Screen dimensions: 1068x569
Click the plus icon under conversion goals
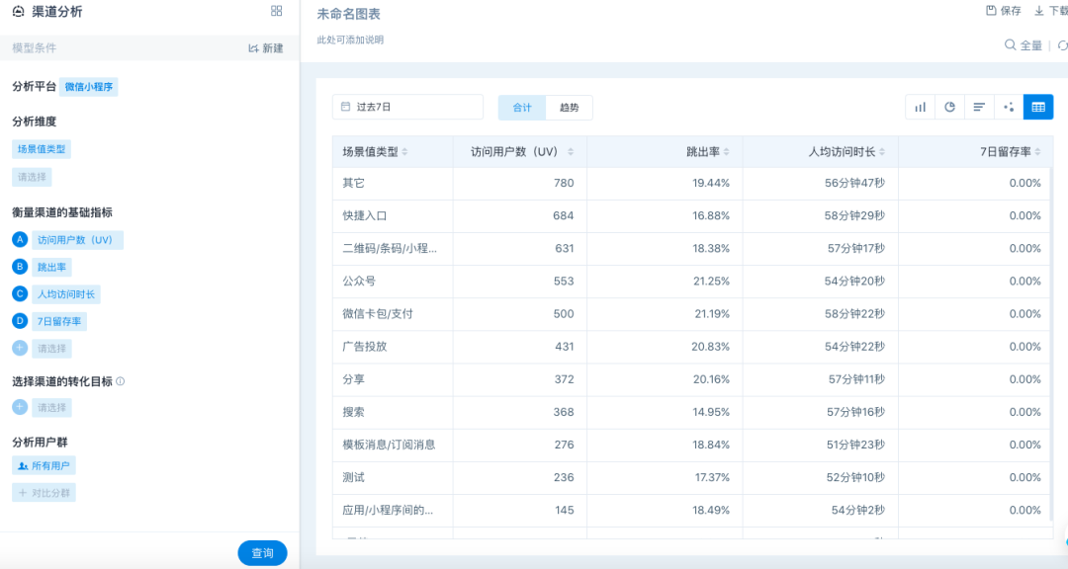tap(20, 407)
